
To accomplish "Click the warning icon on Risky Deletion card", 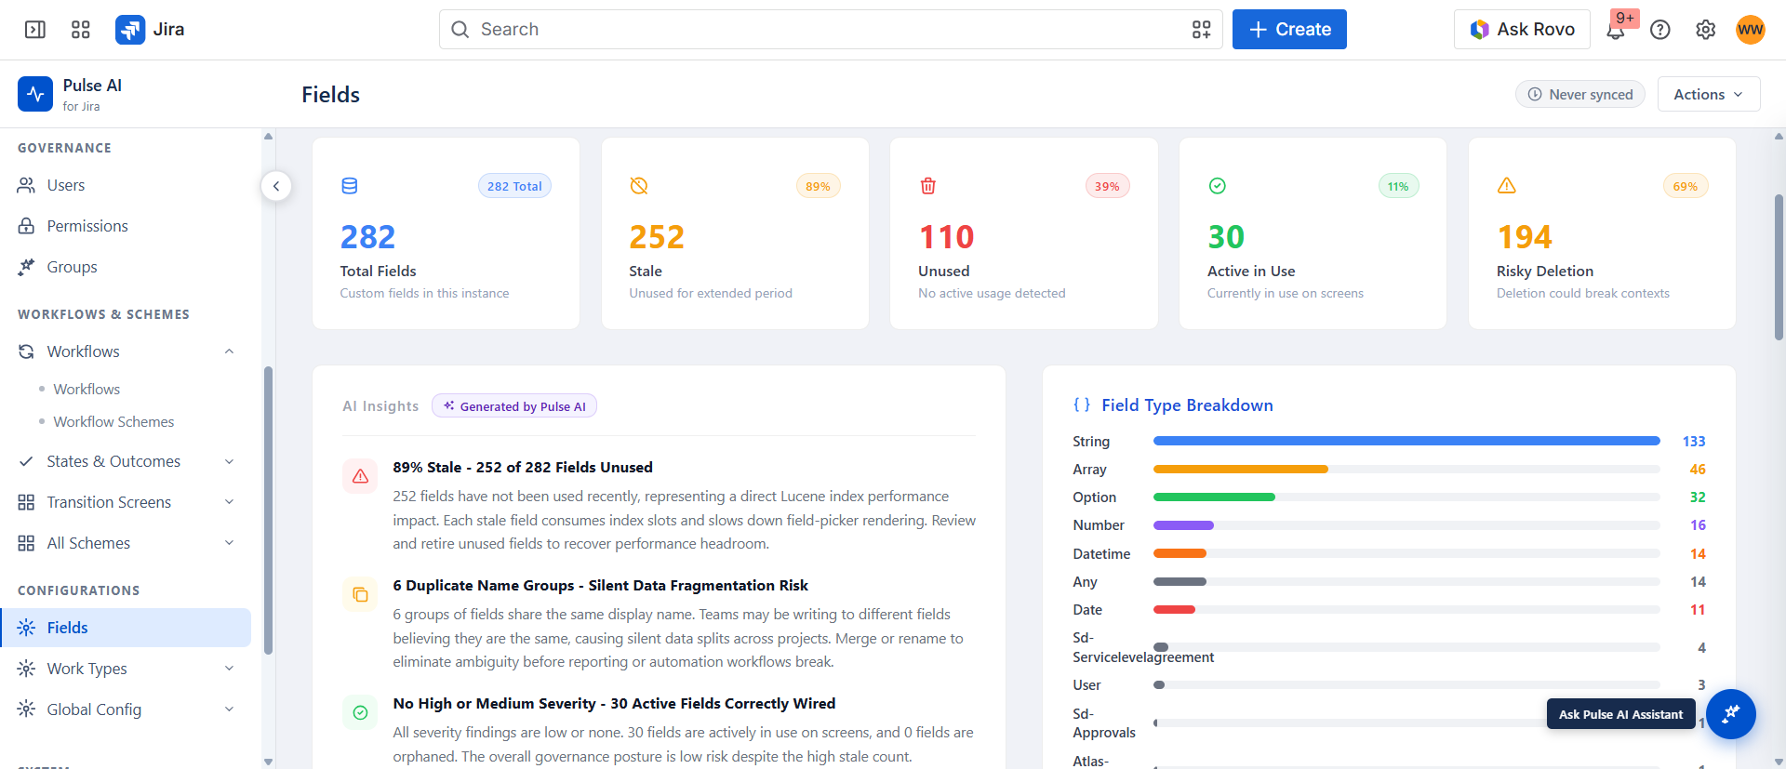I will 1507,186.
